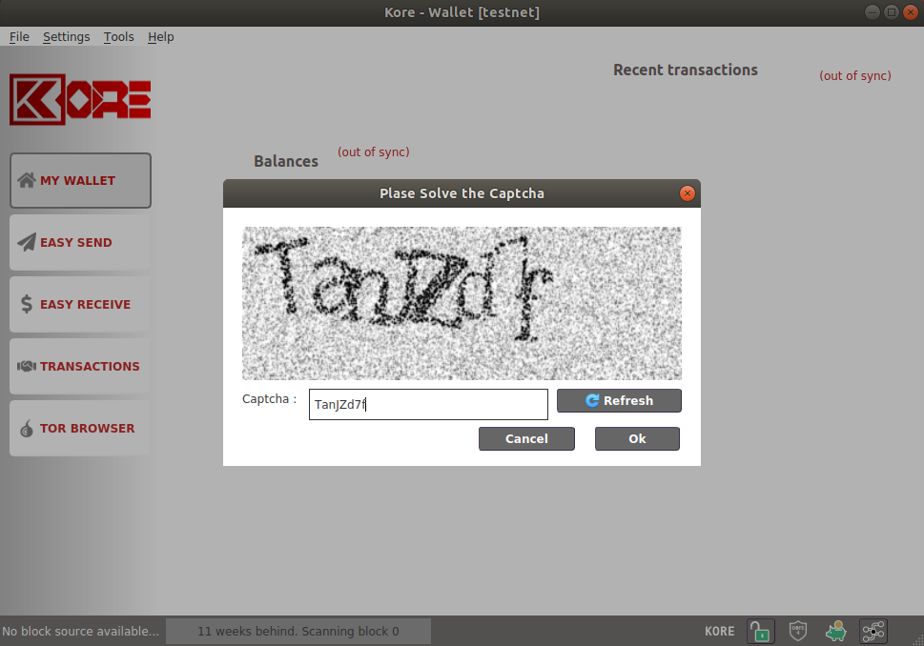Screen dimensions: 924x646
Task: Click the dollar sign Easy Receive icon
Action: tap(27, 304)
